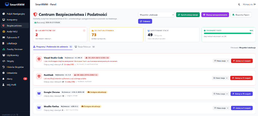Open the Wszystkie Lokalizacje dropdown
Screen dimensions: 258x116
(x=156, y=15)
